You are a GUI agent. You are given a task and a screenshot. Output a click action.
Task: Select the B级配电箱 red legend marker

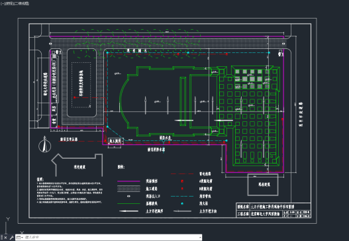pyautogui.click(x=182, y=189)
